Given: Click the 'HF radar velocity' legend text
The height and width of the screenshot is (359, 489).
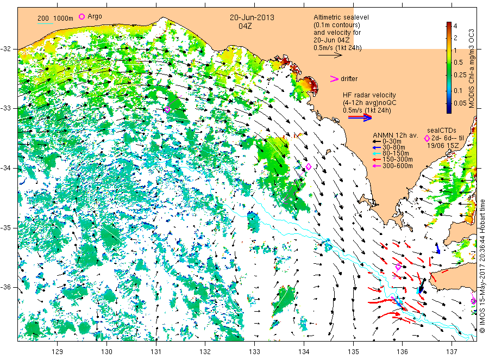Looking at the screenshot, I should tap(369, 95).
